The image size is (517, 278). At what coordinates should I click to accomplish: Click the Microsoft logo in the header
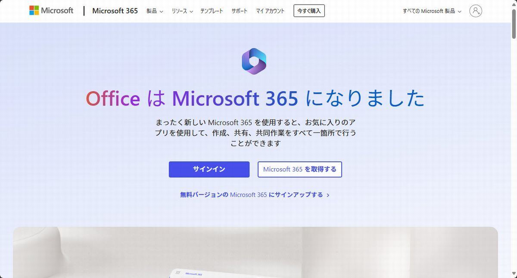pyautogui.click(x=51, y=11)
